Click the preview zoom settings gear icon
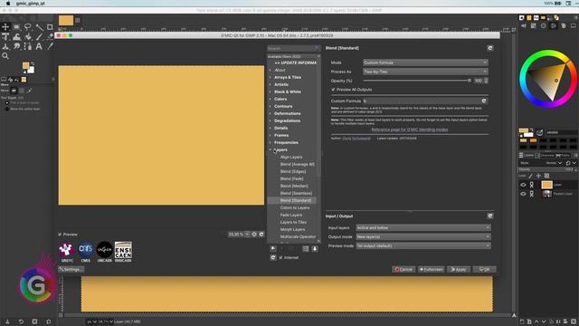The image size is (579, 326). pyautogui.click(x=254, y=235)
